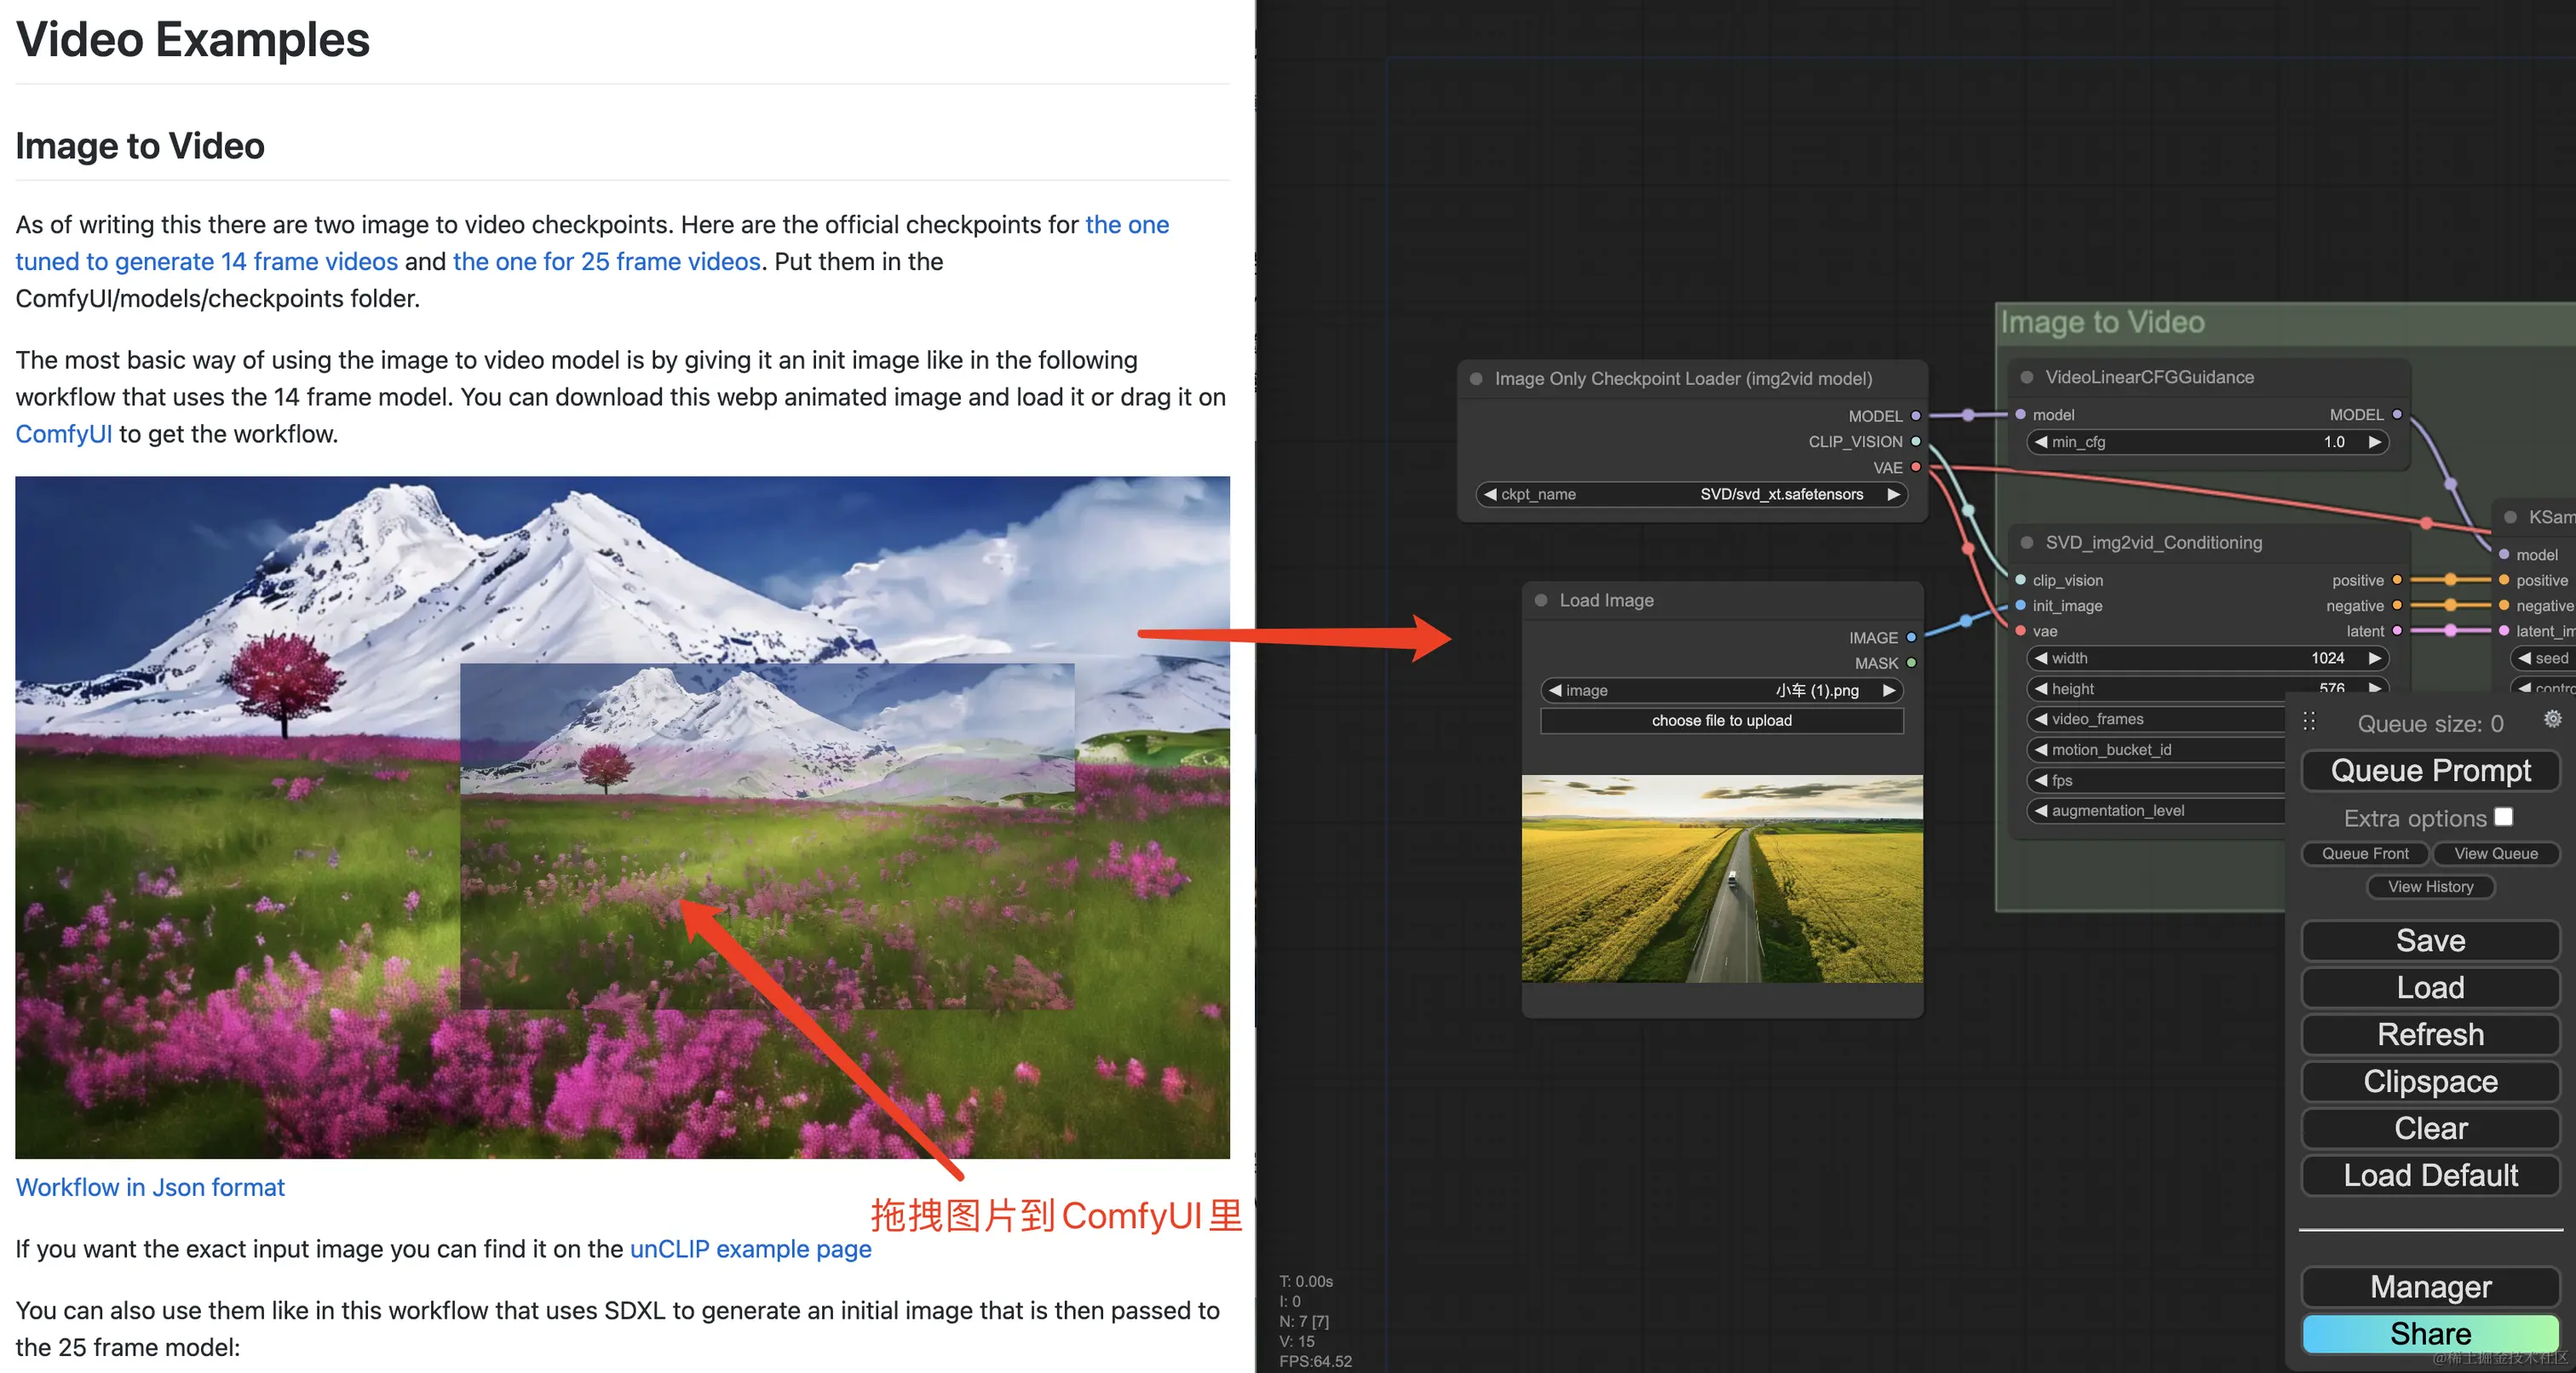Open the View Queue list

pyautogui.click(x=2495, y=853)
